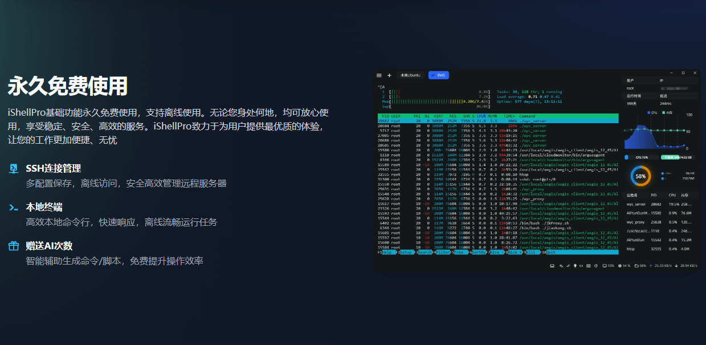The image size is (706, 345).
Task: Click the 进程名 column header in process table
Action: pyautogui.click(x=632, y=195)
